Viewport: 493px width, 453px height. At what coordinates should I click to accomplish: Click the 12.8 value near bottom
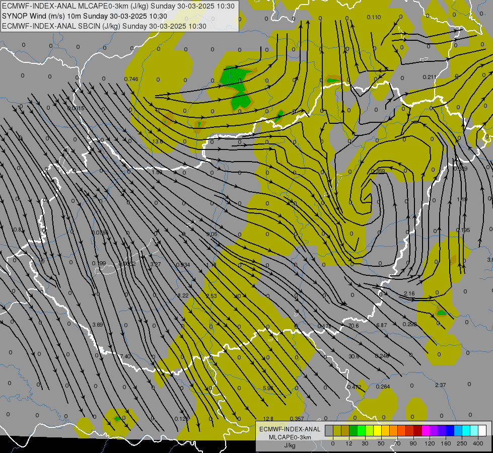coord(268,419)
